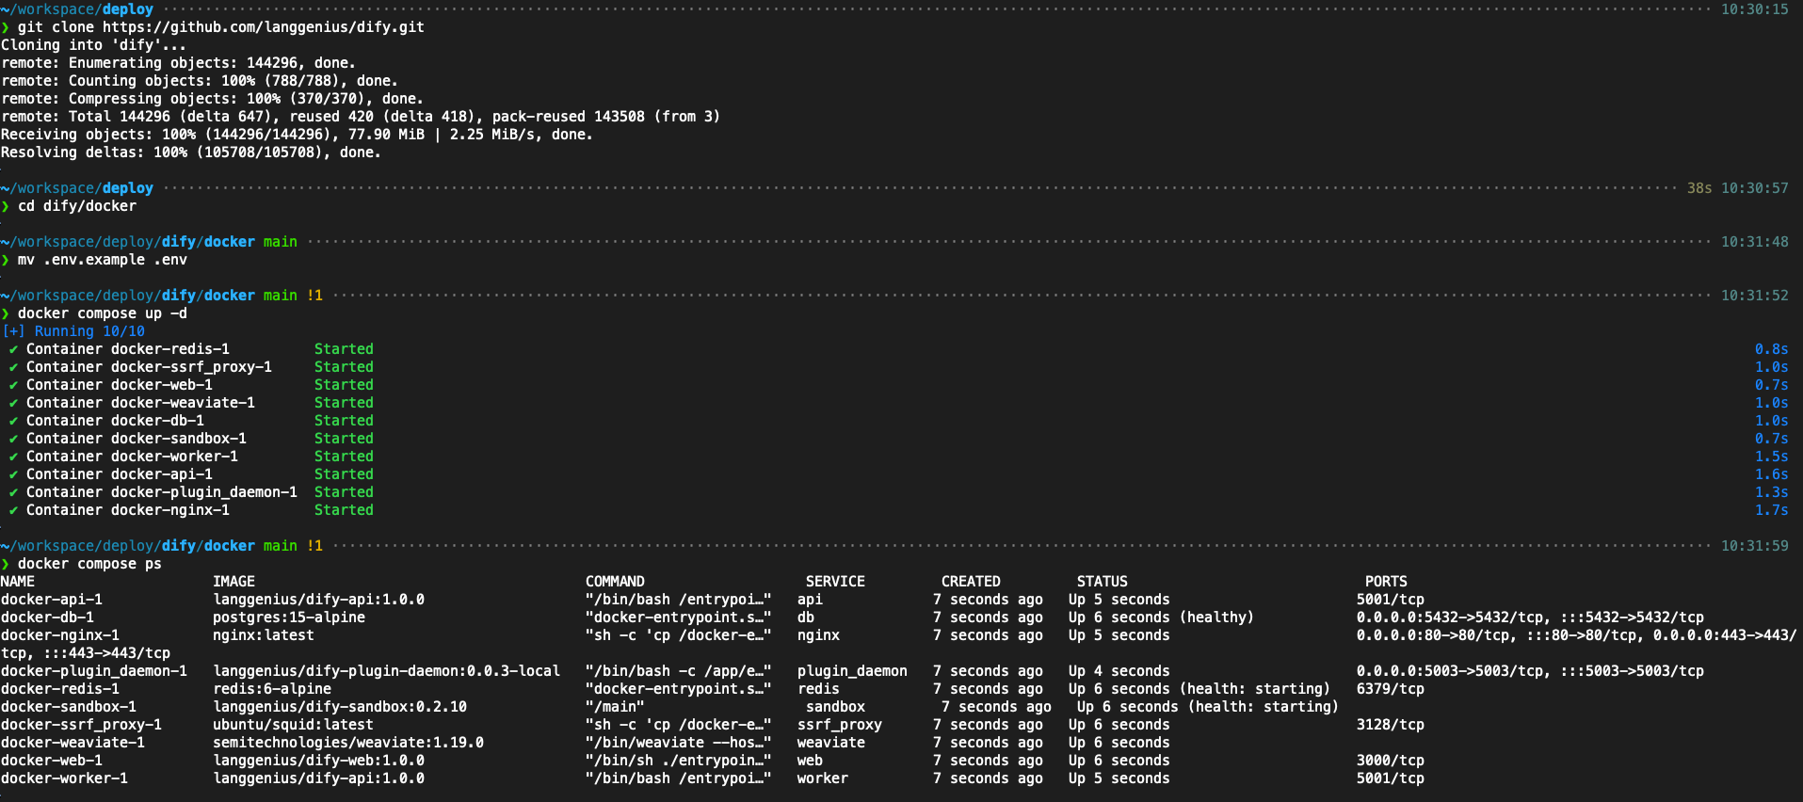
Task: Click the IMAGE column header
Action: tap(233, 582)
